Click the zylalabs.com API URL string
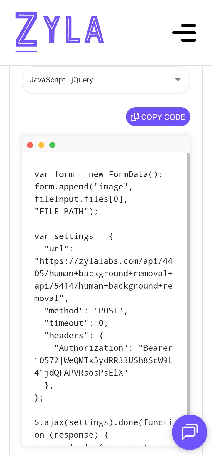The image size is (212, 455). coord(103,280)
